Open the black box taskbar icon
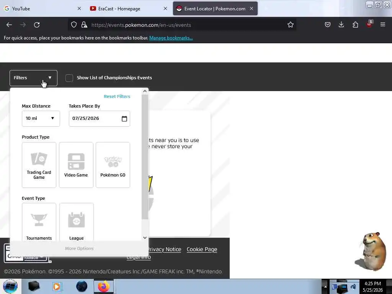The width and height of the screenshot is (392, 294). coord(34,286)
